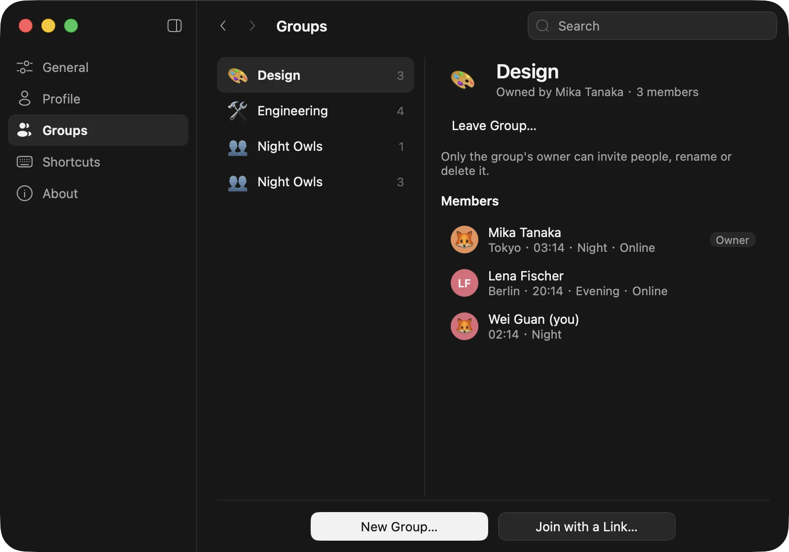Click Tokyo · 03:14 · Night · Online status
The image size is (789, 552).
pos(572,248)
